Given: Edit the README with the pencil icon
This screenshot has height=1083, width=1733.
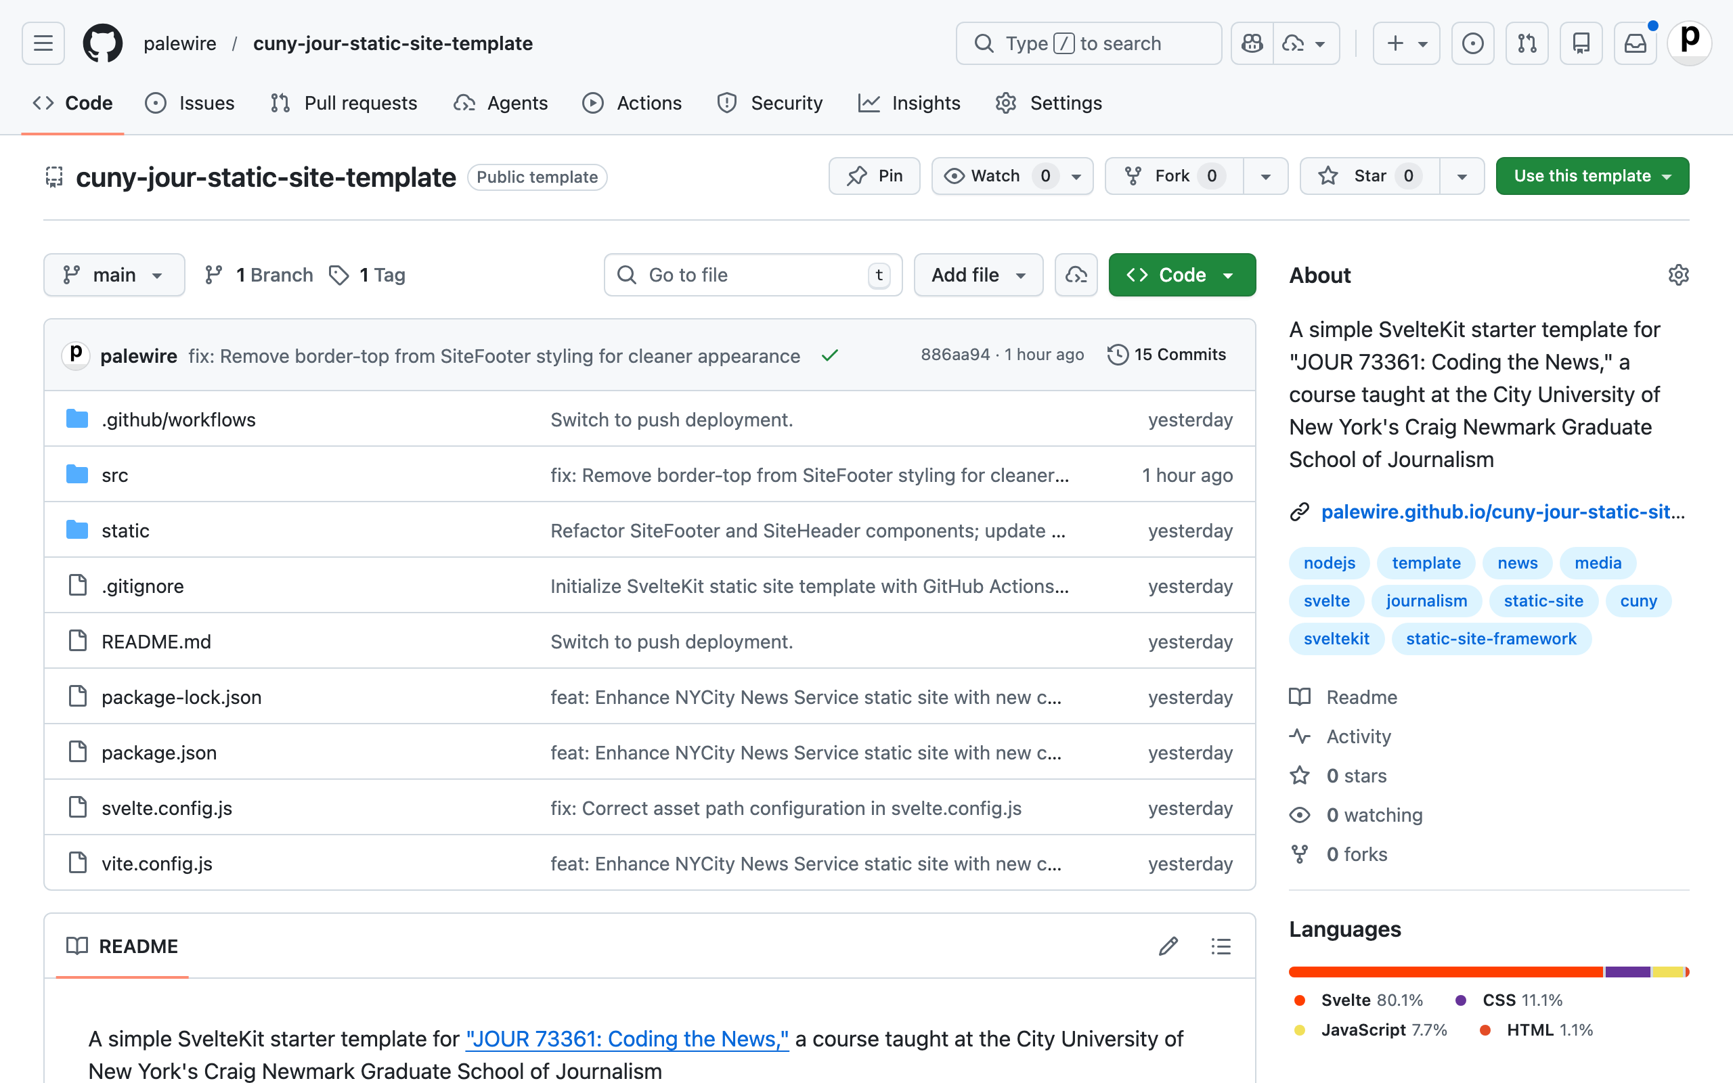Looking at the screenshot, I should click(x=1167, y=946).
